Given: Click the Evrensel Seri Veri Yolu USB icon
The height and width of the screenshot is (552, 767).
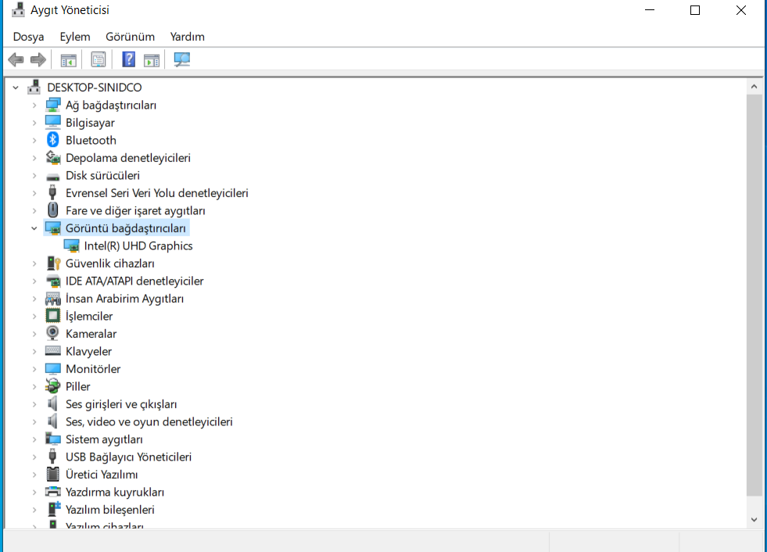Looking at the screenshot, I should click(x=52, y=192).
